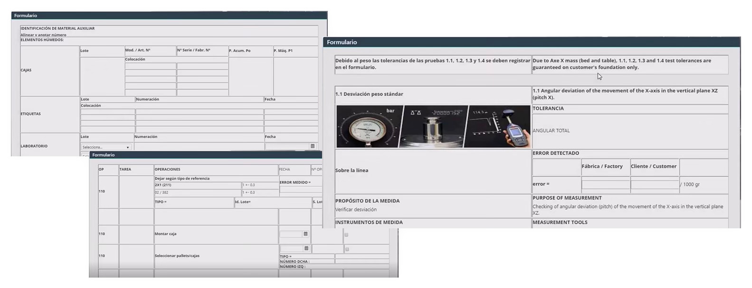Screen dimensions: 752x288
Task: Select 'TOLERANCIA' label
Action: [548, 108]
